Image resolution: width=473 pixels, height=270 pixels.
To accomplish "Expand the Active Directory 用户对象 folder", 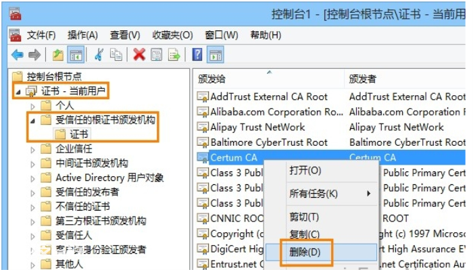I will [x=33, y=178].
